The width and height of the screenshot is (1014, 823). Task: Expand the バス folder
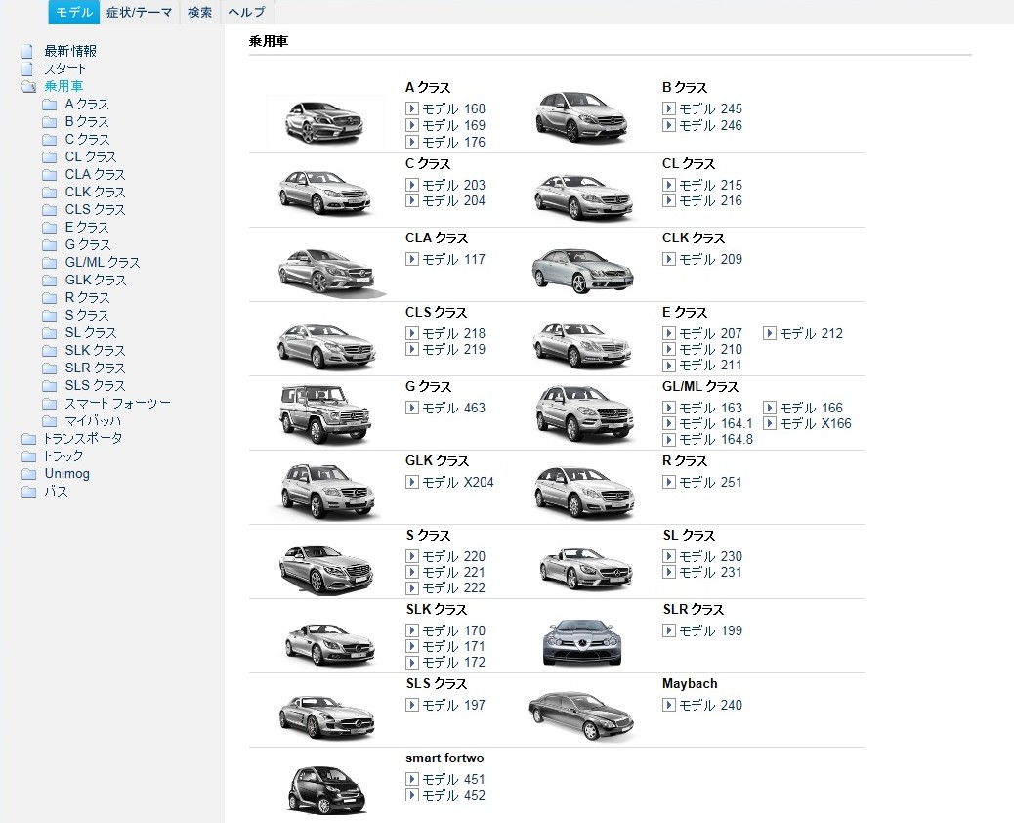coord(28,491)
